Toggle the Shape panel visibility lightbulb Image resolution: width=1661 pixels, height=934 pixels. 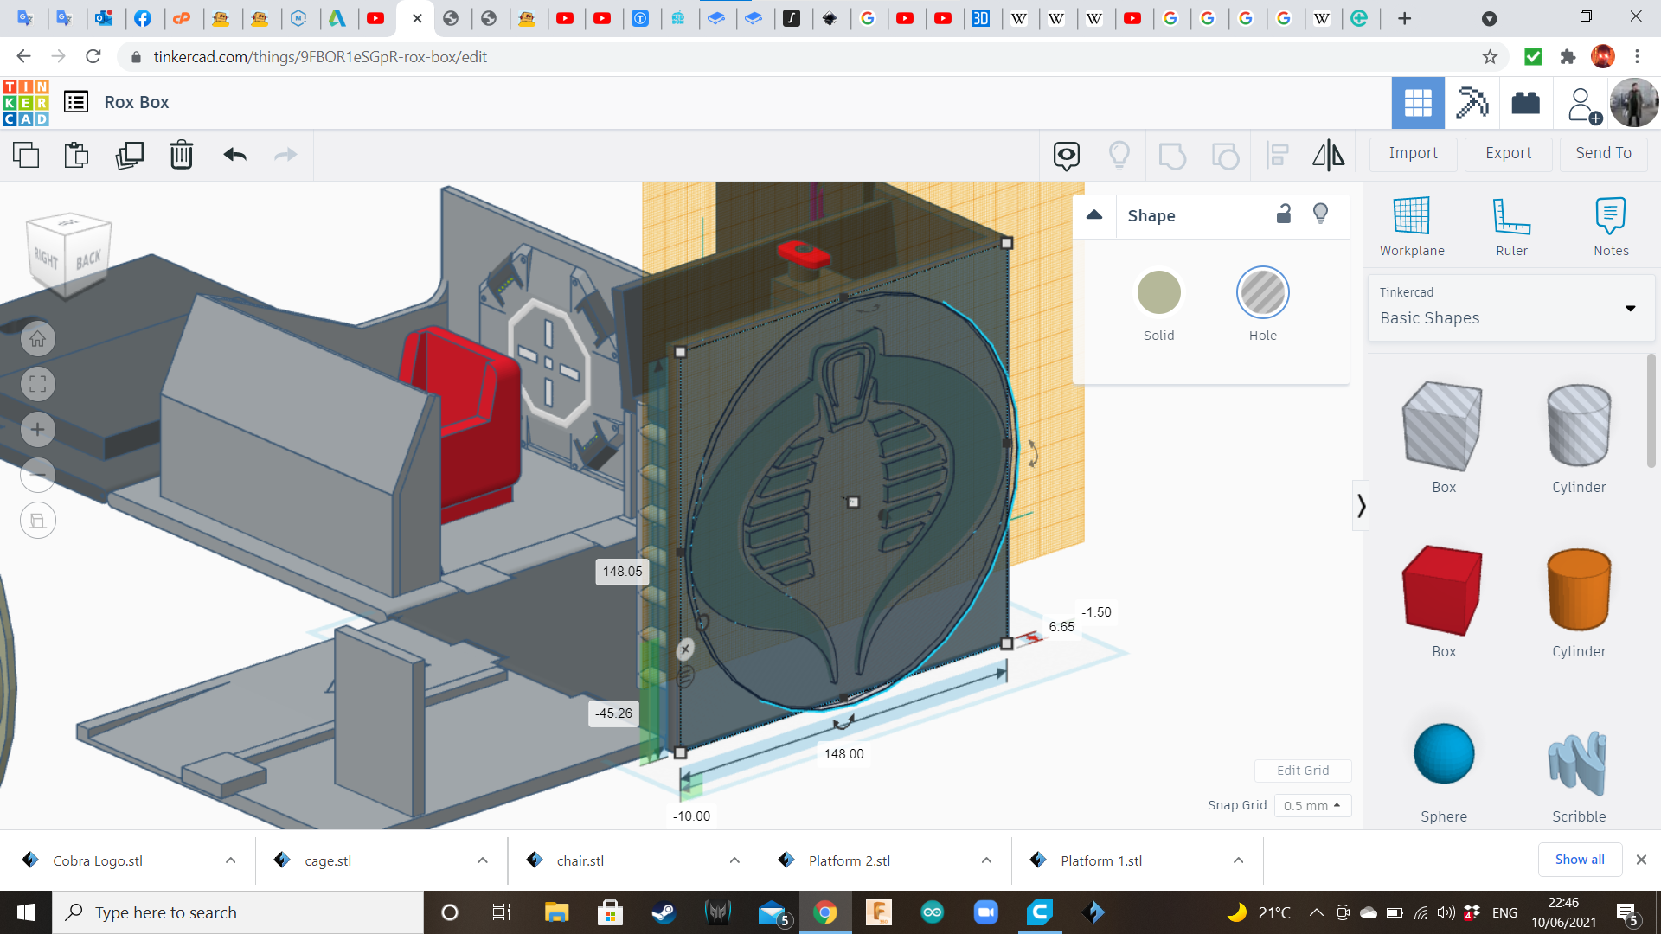point(1320,214)
